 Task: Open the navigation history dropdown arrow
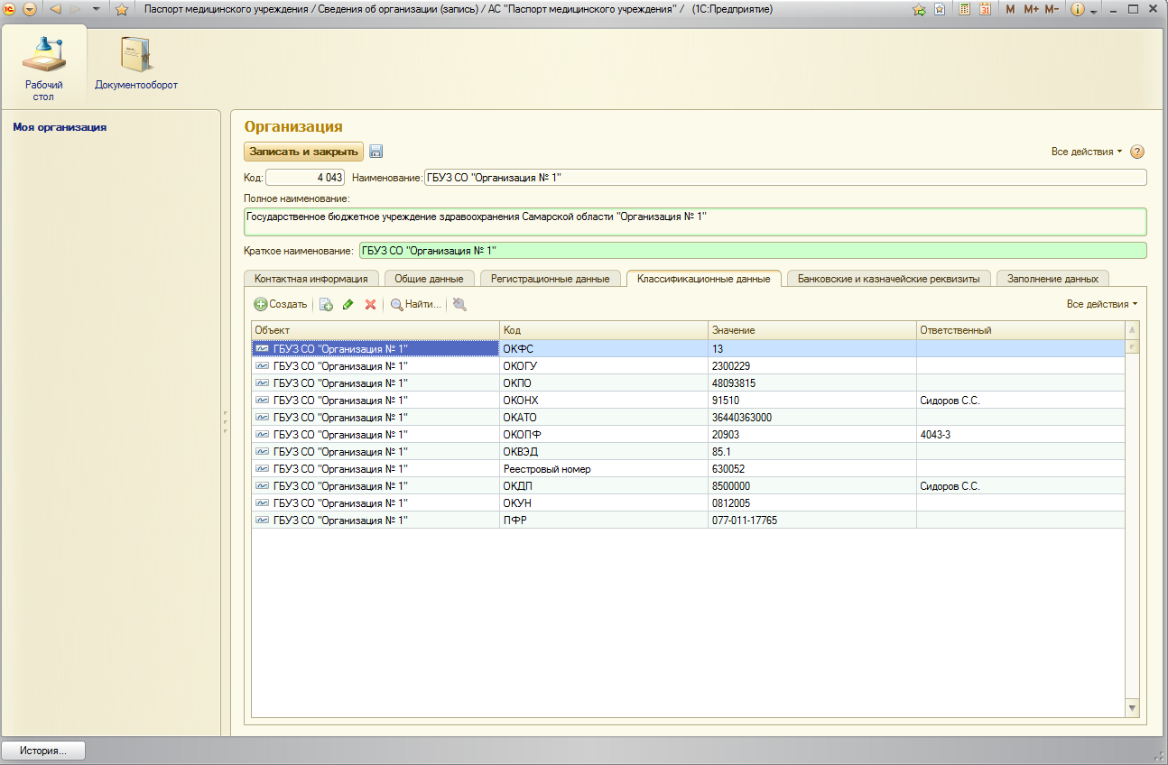tap(96, 10)
